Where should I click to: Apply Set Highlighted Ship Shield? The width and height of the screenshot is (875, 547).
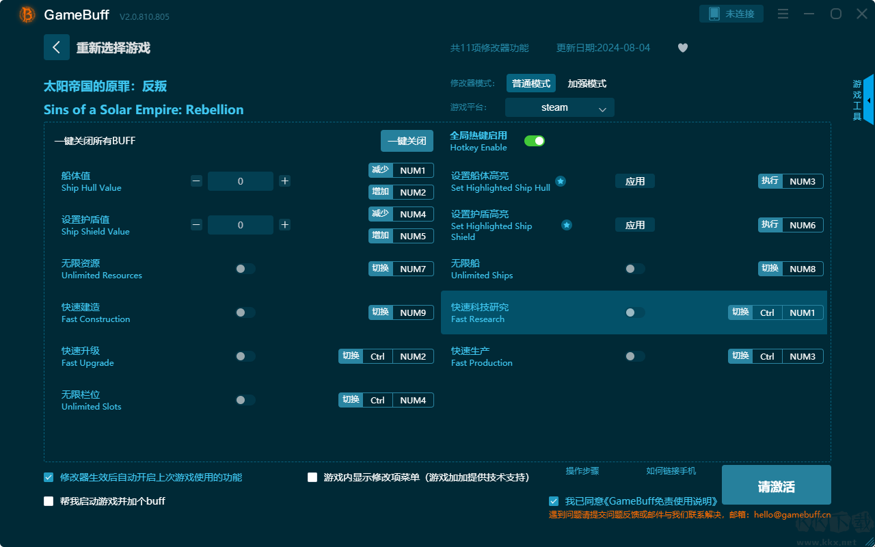pyautogui.click(x=635, y=225)
